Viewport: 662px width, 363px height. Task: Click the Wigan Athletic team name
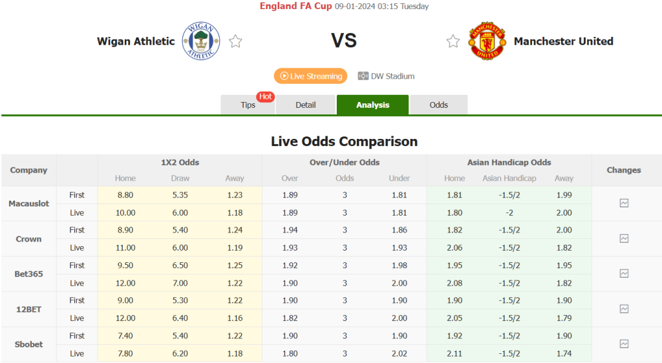(136, 41)
